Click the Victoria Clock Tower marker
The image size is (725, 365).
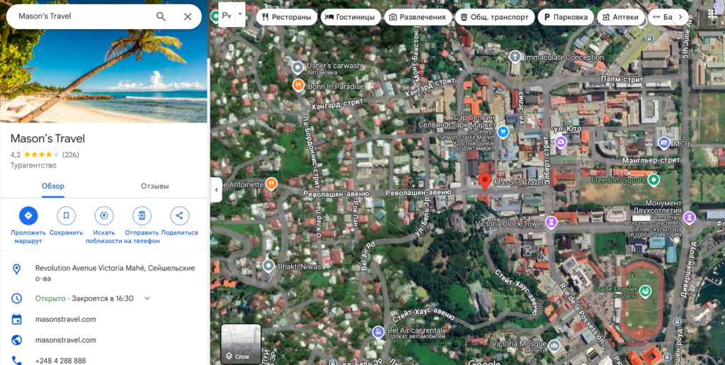551,223
